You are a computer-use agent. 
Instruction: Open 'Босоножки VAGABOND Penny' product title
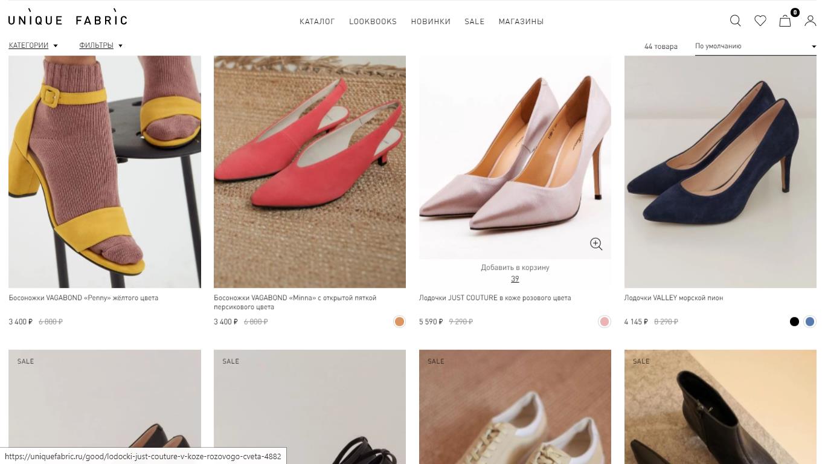83,298
